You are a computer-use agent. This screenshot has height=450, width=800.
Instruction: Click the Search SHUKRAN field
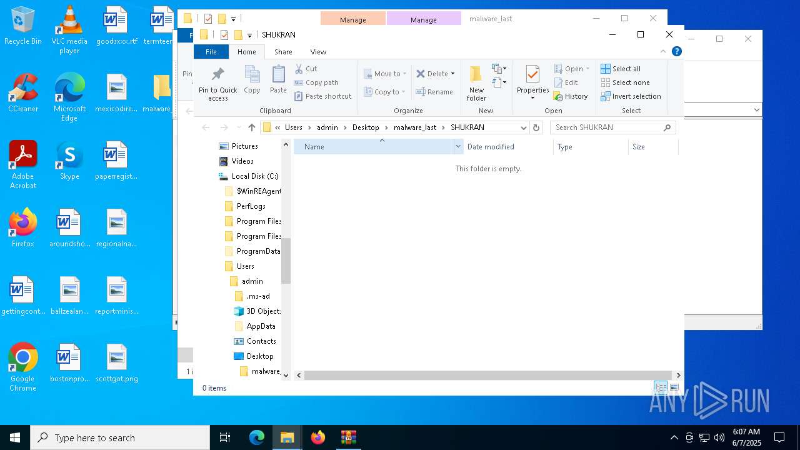[x=612, y=127]
